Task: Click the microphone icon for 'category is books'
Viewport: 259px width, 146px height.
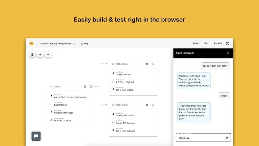Action: [x=113, y=115]
